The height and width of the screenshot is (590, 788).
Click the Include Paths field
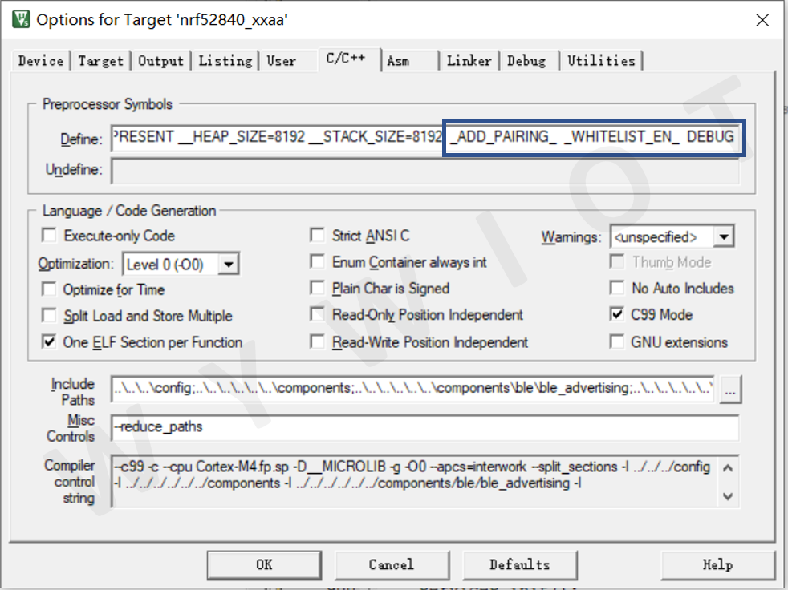(412, 388)
